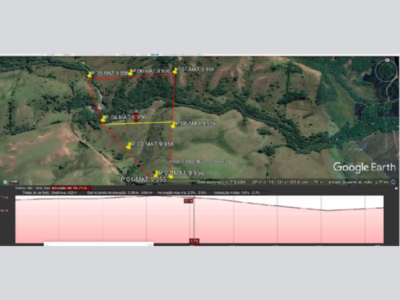
Task: Click the red elevation arrow marker on the path
Action: point(136,118)
